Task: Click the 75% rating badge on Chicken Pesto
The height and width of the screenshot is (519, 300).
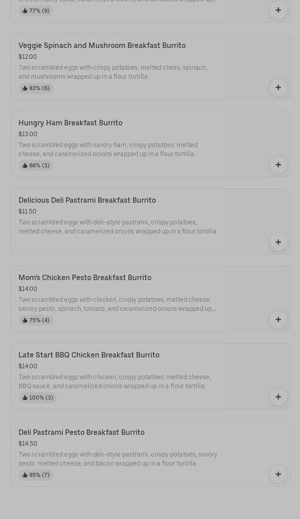Action: [x=36, y=320]
